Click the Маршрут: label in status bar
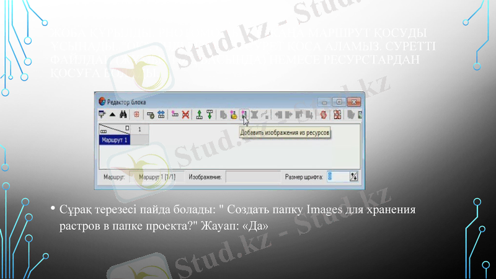Screen dimensions: 496x279 click(114, 177)
